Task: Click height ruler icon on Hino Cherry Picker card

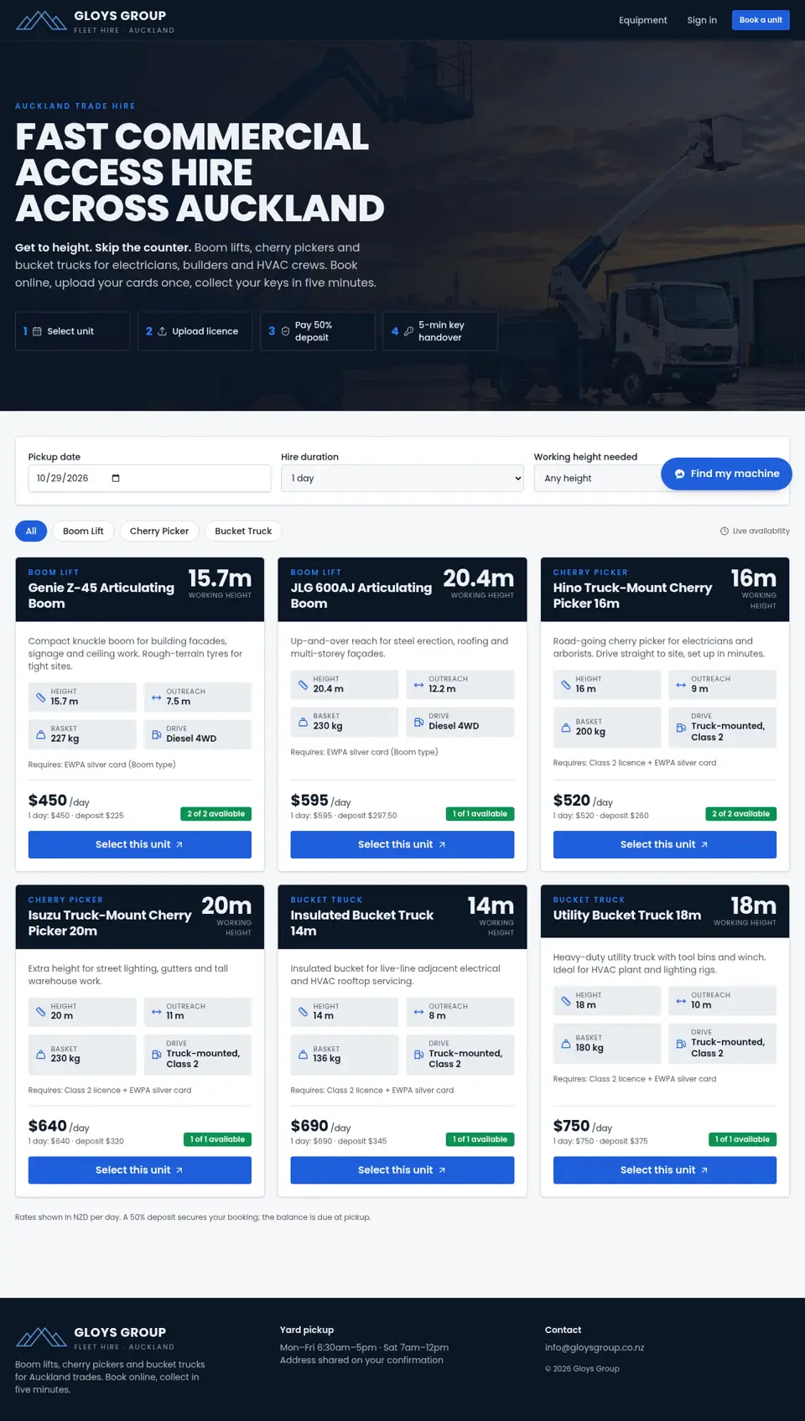Action: point(565,685)
